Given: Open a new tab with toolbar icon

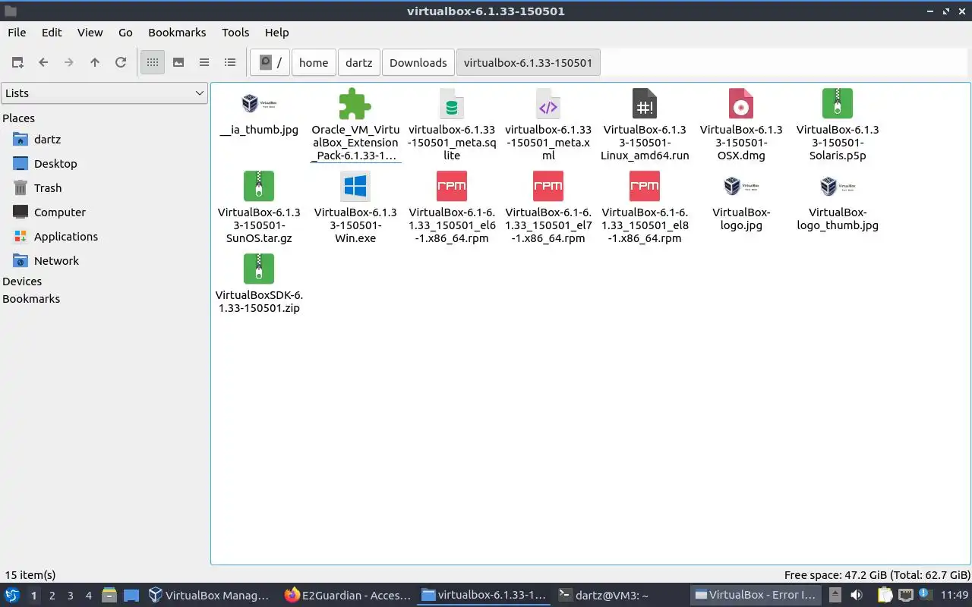Looking at the screenshot, I should [x=17, y=62].
